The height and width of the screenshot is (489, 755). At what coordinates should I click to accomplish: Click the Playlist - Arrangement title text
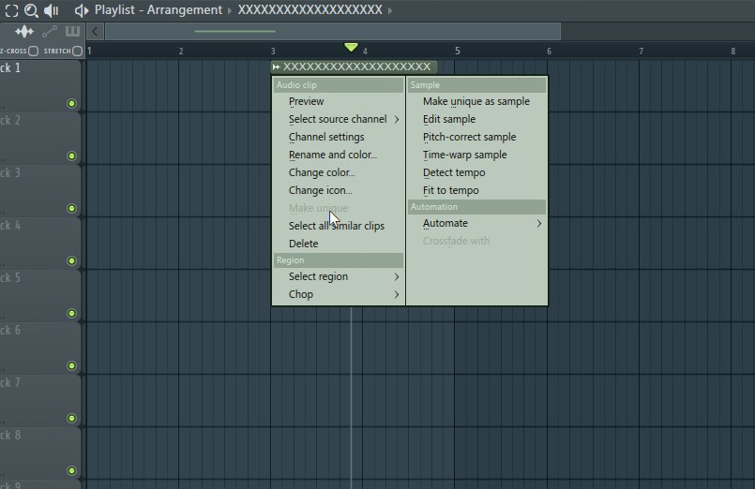[159, 10]
